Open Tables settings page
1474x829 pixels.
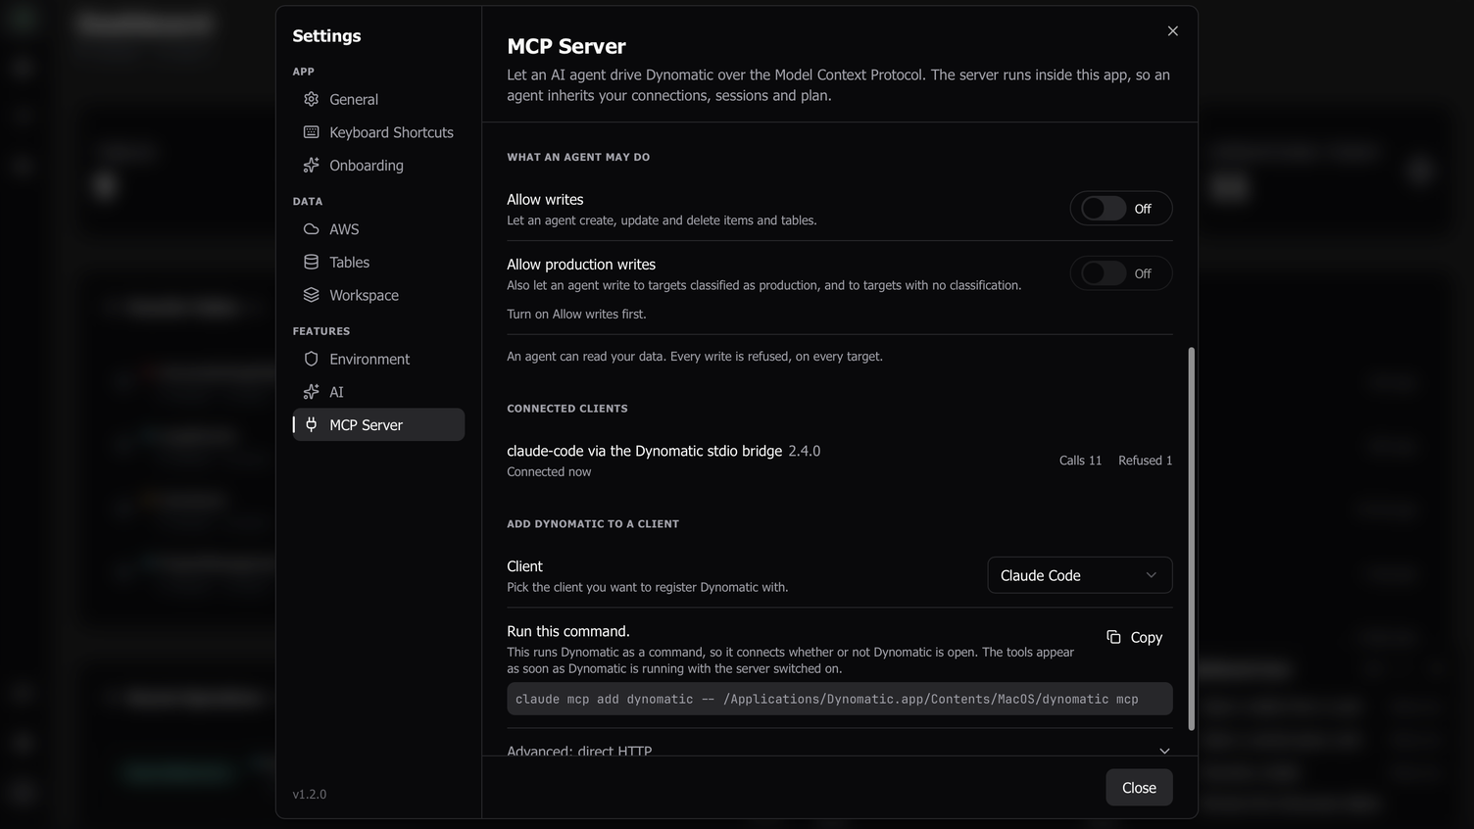378,262
